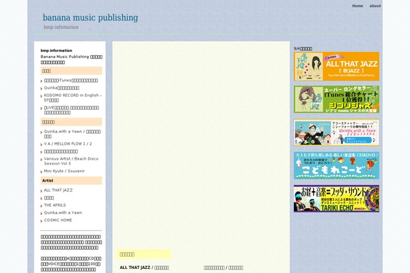Open the TARIKI ECHO yellow banner
Image resolution: width=410 pixels, height=273 pixels.
[x=336, y=199]
